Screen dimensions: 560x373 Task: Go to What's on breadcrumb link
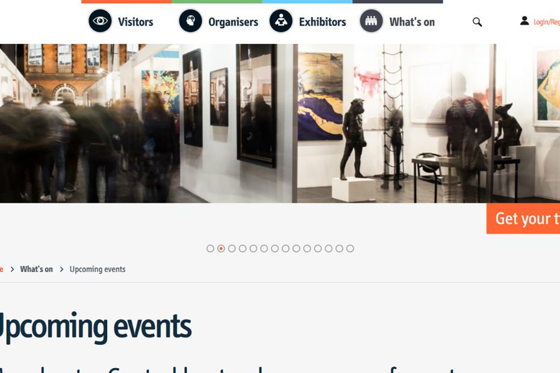pyautogui.click(x=36, y=269)
